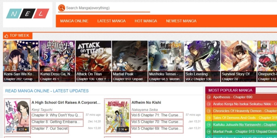
Task: Click READ MANGA ONLINE - LATEST UPDATES heading
Action: [47, 91]
